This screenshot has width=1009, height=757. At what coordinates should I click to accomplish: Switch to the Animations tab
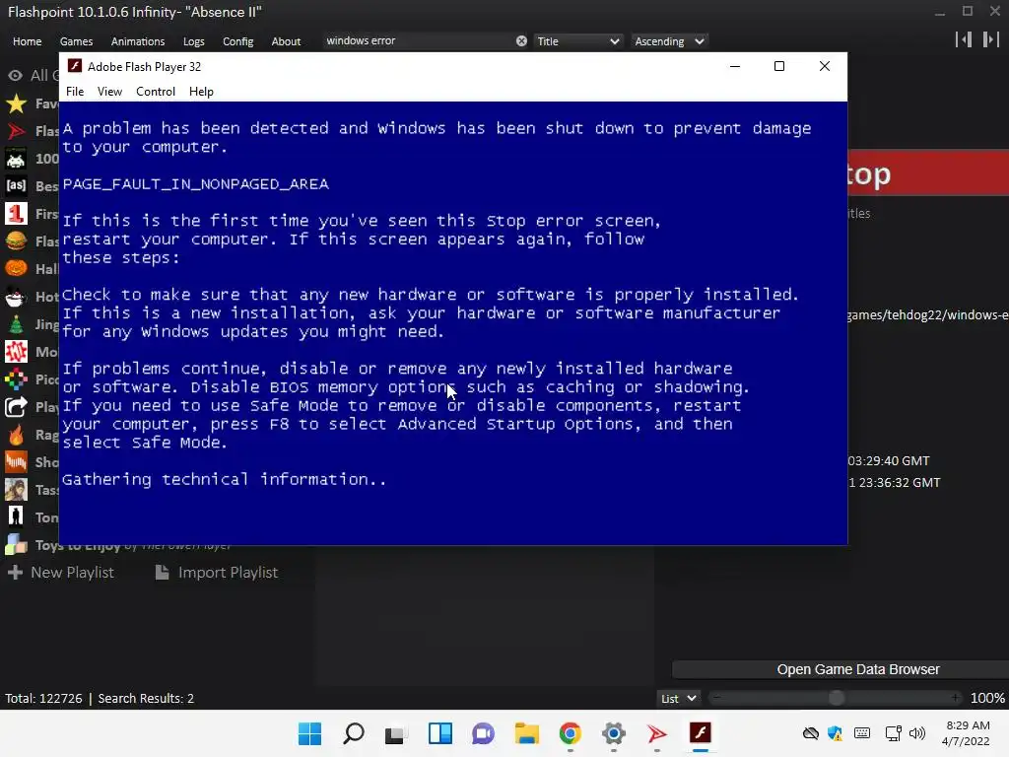coord(138,41)
